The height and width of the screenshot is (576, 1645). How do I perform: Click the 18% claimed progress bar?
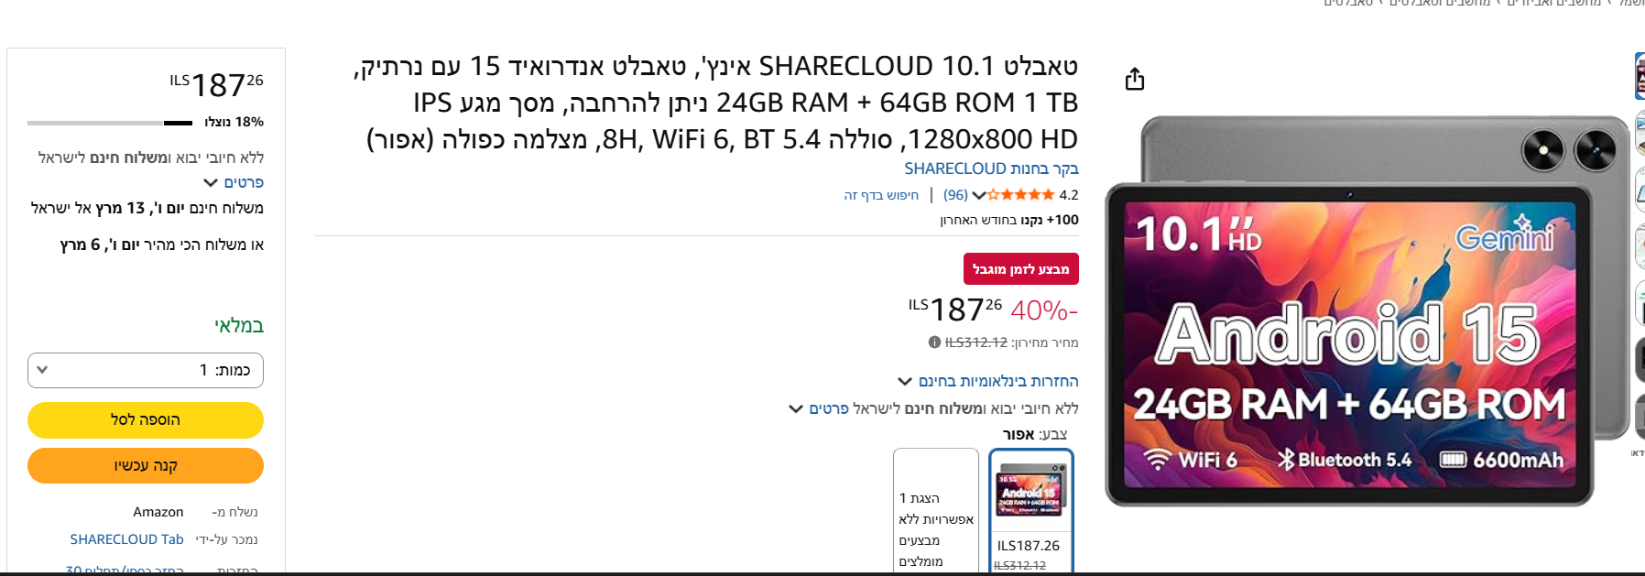click(x=110, y=123)
